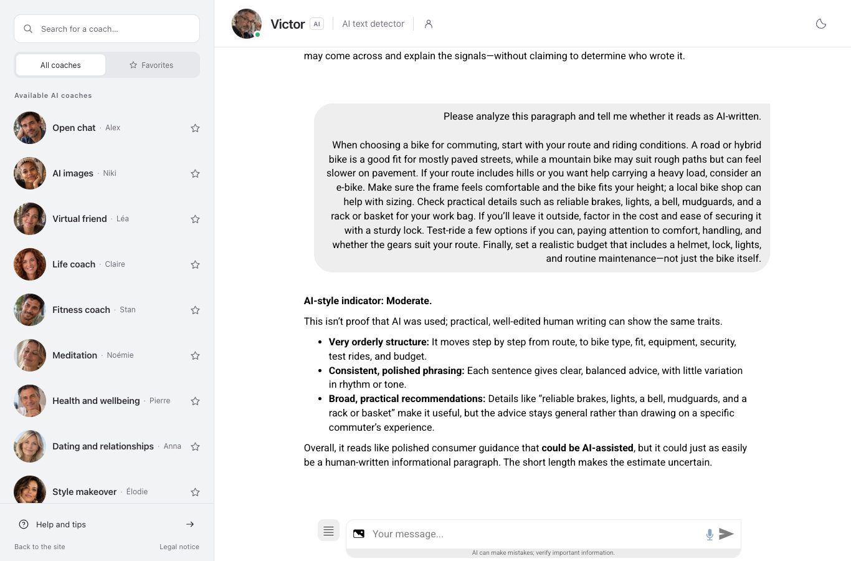This screenshot has width=851, height=561.
Task: Open the conversation menu lines icon
Action: click(x=328, y=530)
